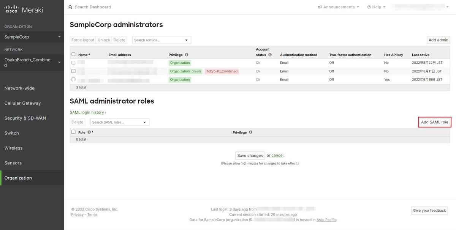Image resolution: width=456 pixels, height=230 pixels.
Task: Click the search magnifier icon
Action: [70, 7]
